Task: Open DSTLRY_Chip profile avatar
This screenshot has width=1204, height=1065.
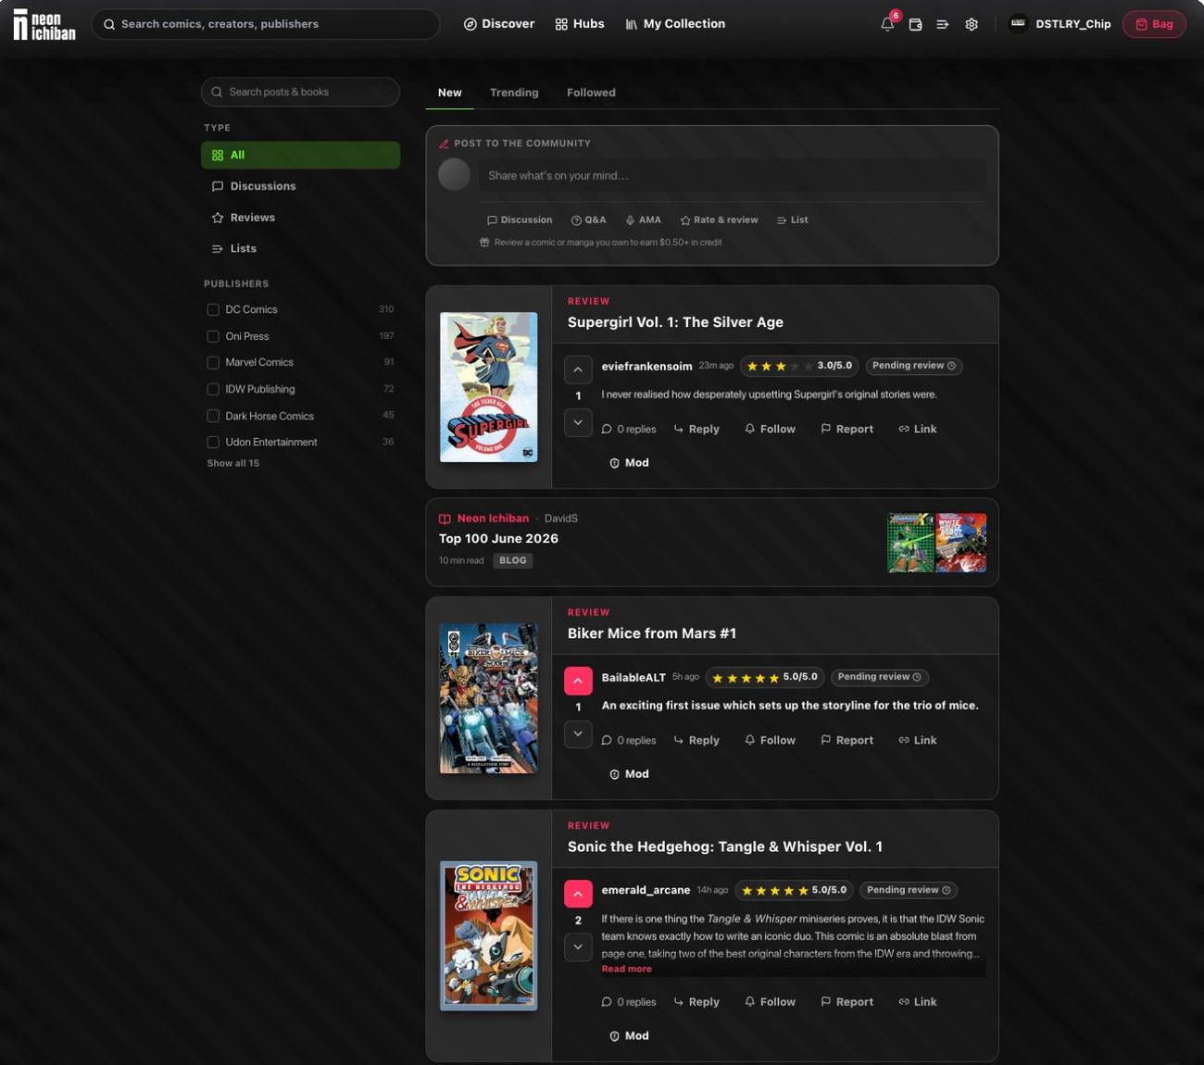Action: click(1018, 24)
